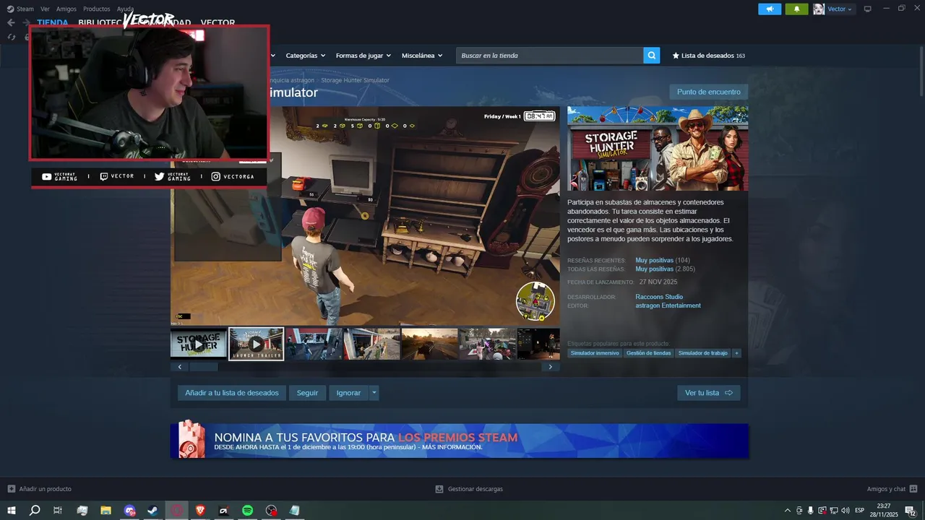Screen dimensions: 925x520
Task: Open Windows Start menu
Action: [11, 511]
